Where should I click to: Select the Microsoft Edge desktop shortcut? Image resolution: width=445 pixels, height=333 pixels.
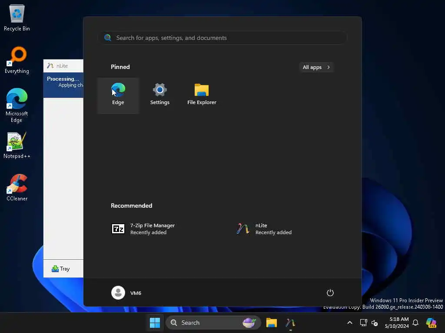[x=17, y=105]
